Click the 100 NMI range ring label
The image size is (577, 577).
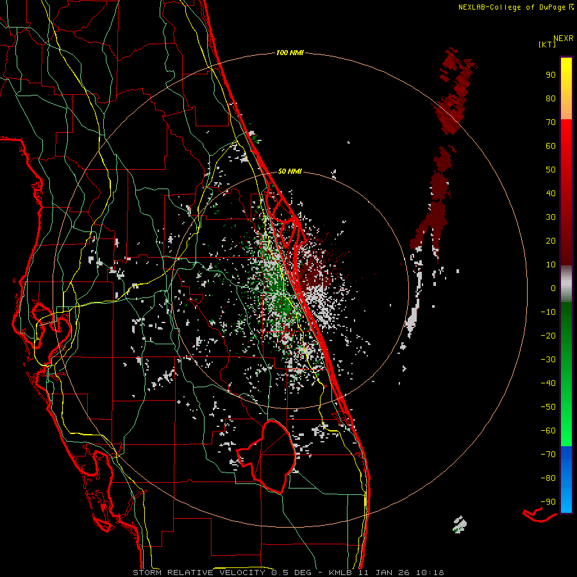(290, 53)
